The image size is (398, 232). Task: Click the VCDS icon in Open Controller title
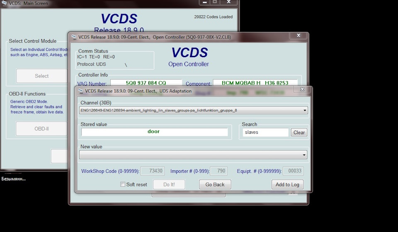click(74, 37)
